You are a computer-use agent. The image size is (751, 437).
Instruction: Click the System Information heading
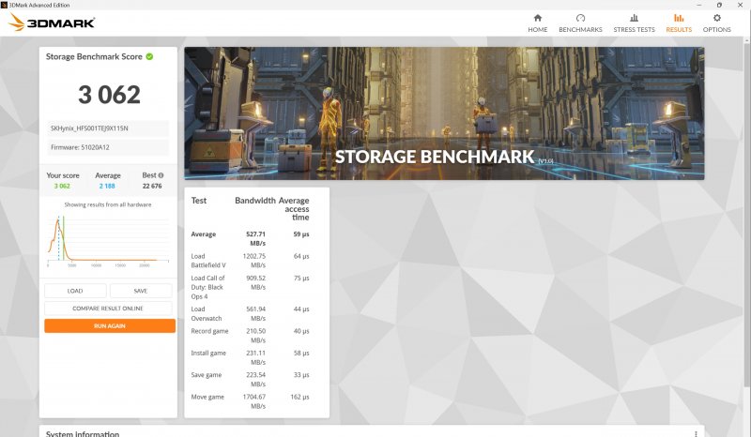click(83, 433)
